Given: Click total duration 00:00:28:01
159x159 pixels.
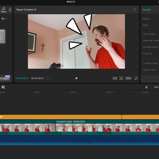Looking at the screenshot, I should coord(37,78).
